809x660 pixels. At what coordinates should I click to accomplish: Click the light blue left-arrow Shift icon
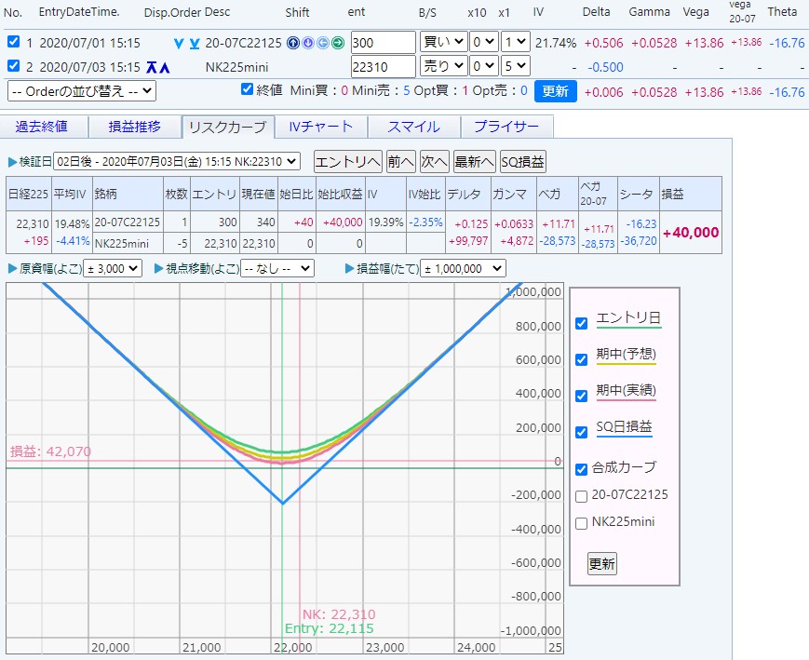[x=322, y=43]
